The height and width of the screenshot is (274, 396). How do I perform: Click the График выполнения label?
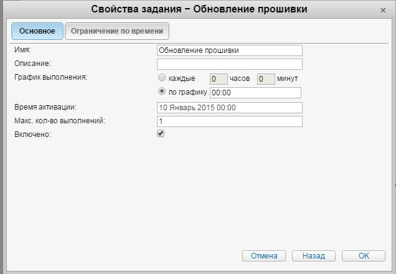coord(50,77)
